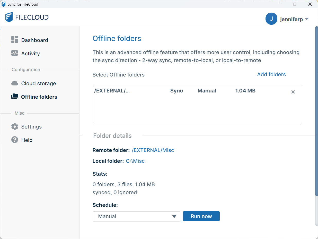318x239 pixels.
Task: Open Settings from the sidebar
Action: [31, 127]
